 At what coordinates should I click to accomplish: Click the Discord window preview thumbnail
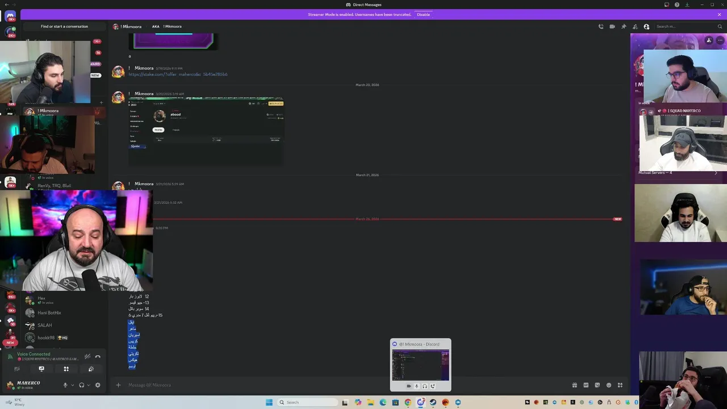point(420,365)
